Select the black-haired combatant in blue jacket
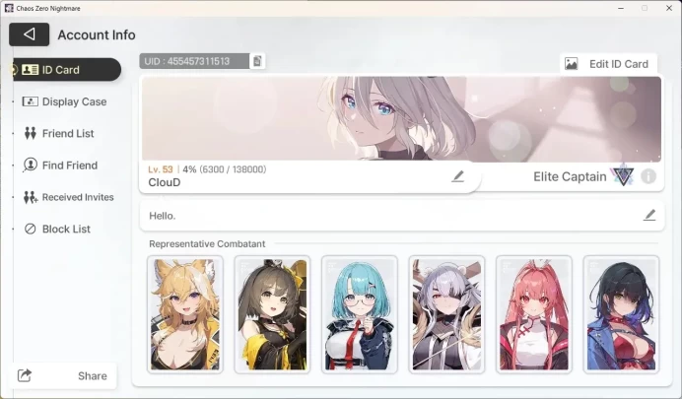 pyautogui.click(x=621, y=314)
